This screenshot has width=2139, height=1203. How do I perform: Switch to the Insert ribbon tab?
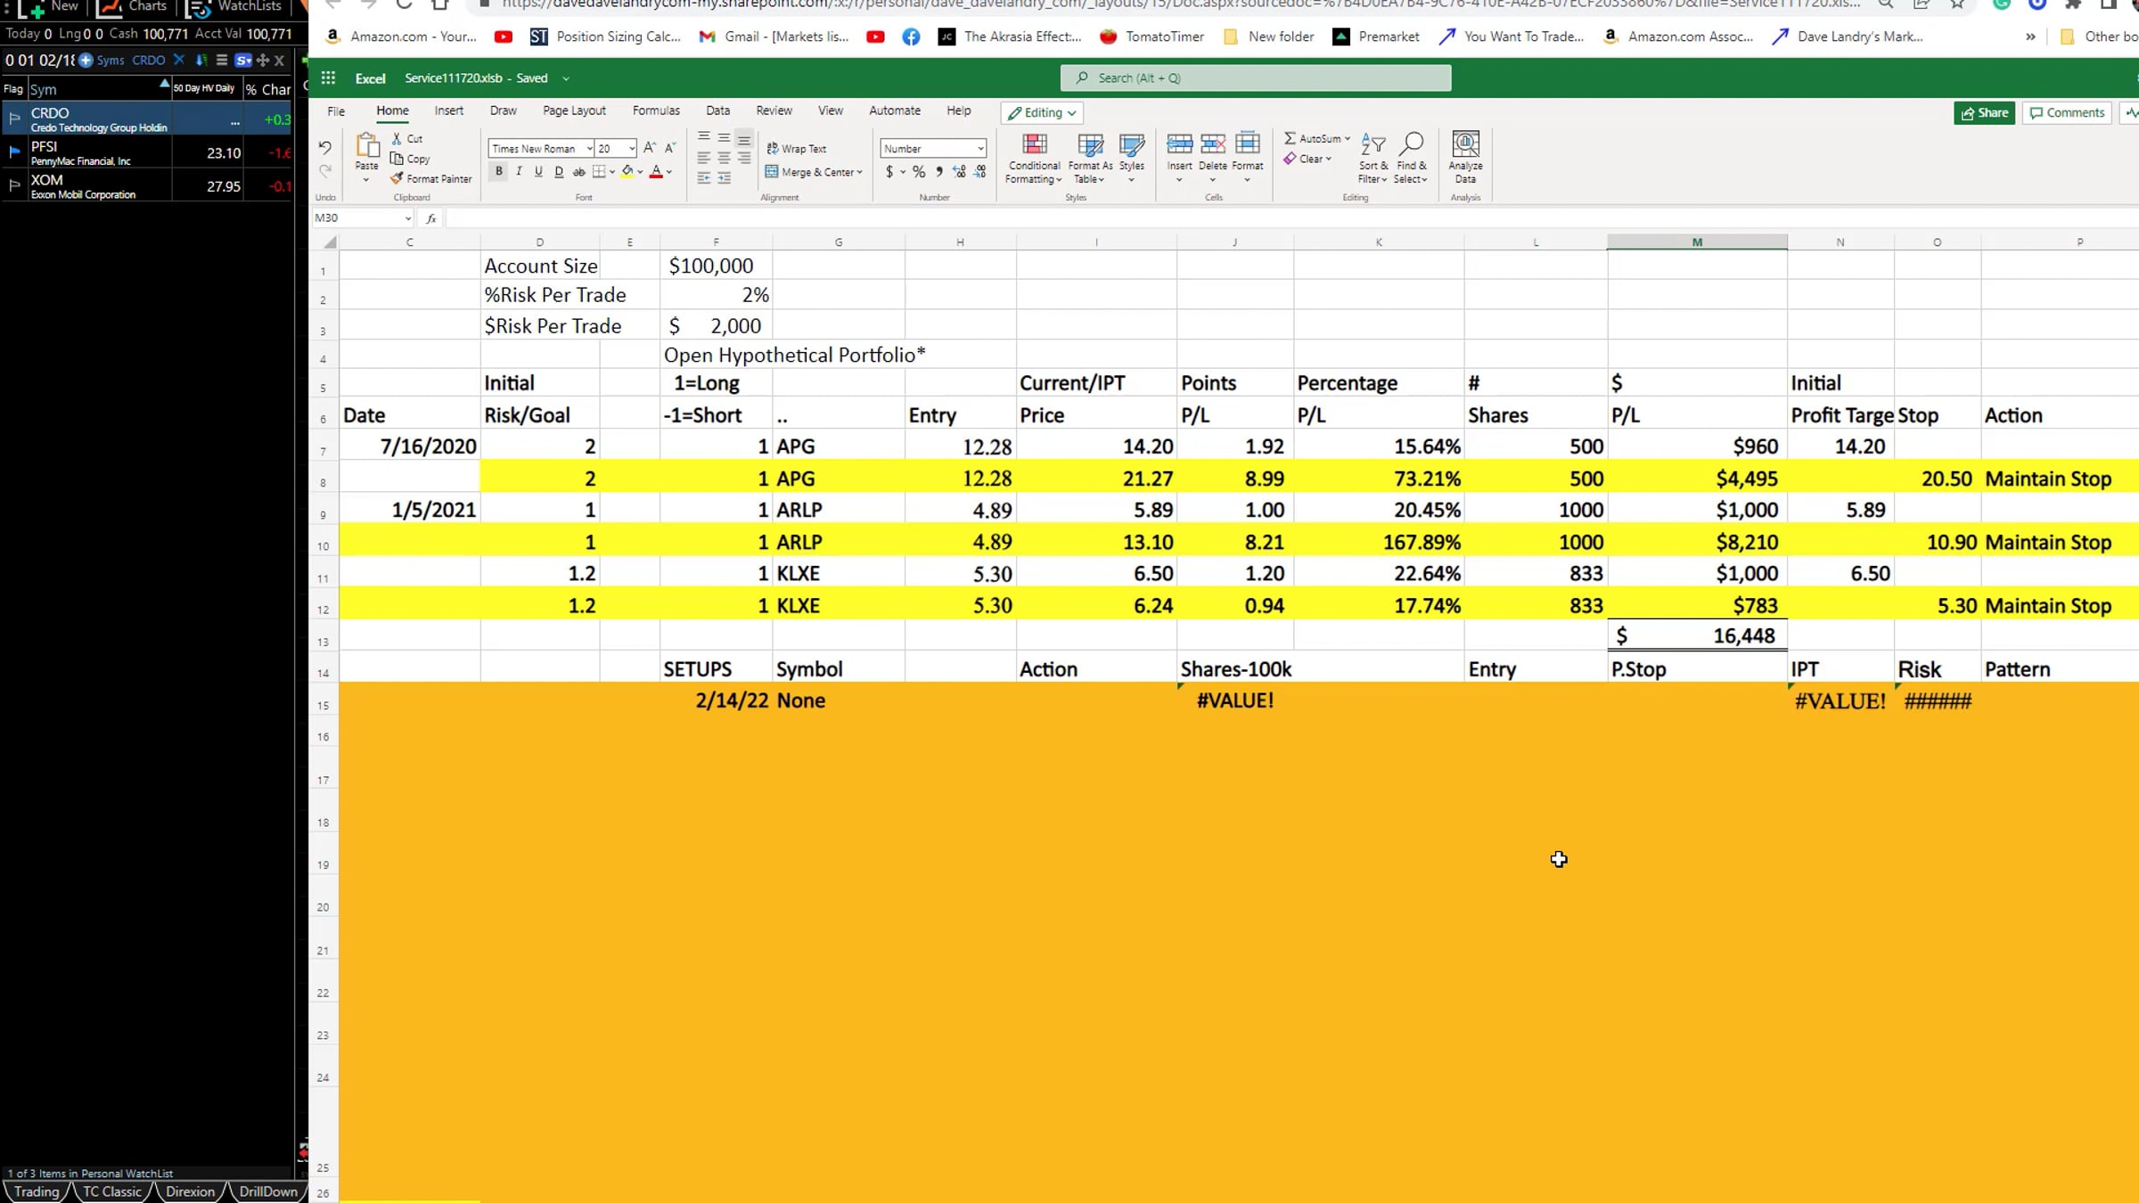click(448, 110)
